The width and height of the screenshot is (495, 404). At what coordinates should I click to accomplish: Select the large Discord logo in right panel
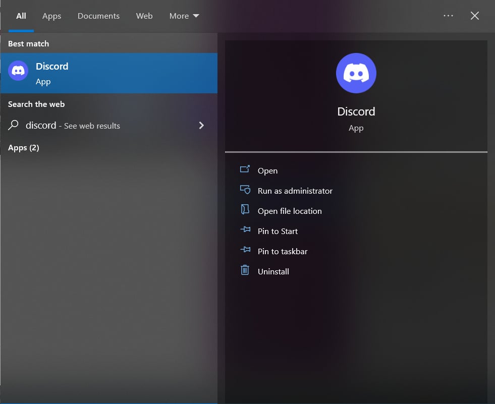356,73
